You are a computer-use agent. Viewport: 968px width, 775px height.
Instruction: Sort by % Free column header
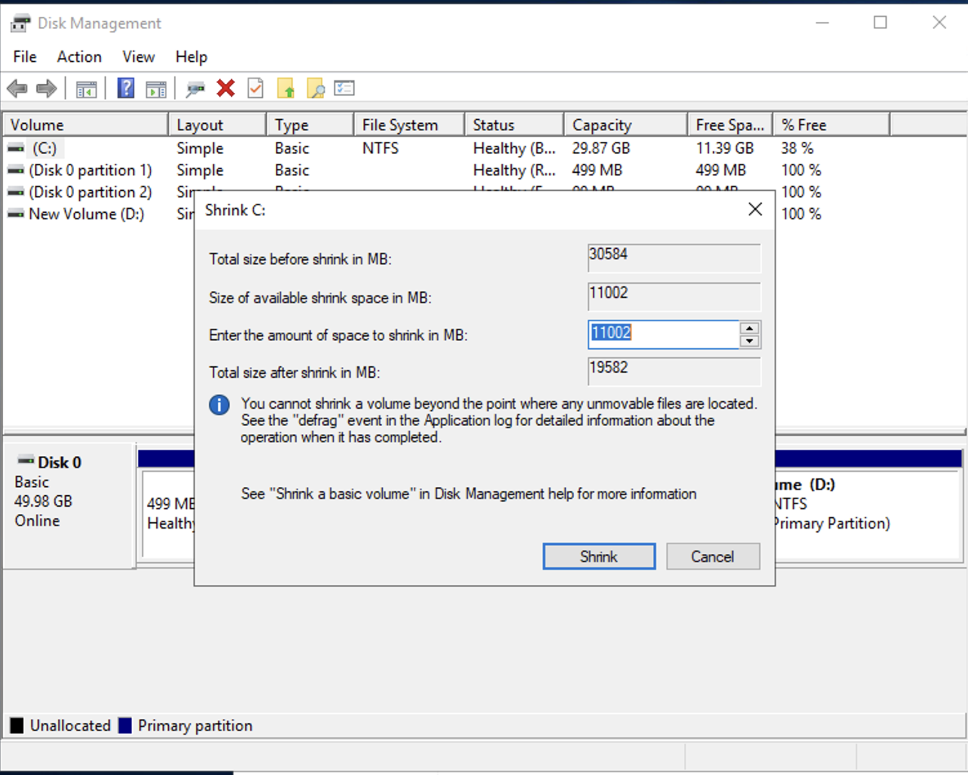(x=832, y=124)
